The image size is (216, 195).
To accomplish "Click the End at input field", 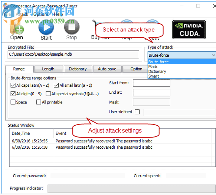I will pyautogui.click(x=151, y=93).
